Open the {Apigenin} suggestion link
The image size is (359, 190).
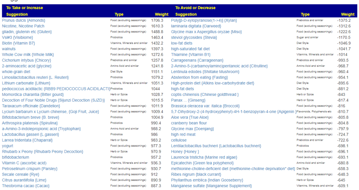pyautogui.click(x=234, y=112)
